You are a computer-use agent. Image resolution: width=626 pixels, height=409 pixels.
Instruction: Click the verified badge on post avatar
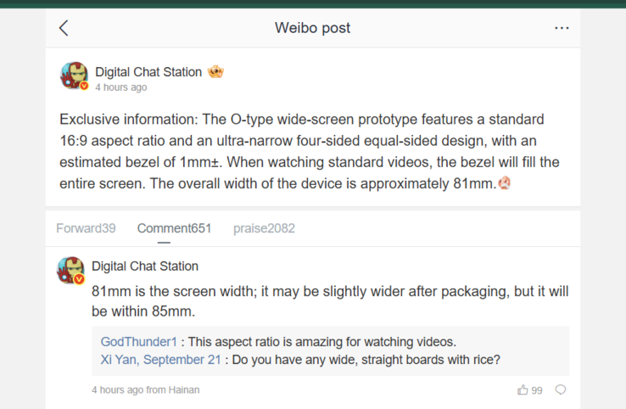click(x=84, y=86)
